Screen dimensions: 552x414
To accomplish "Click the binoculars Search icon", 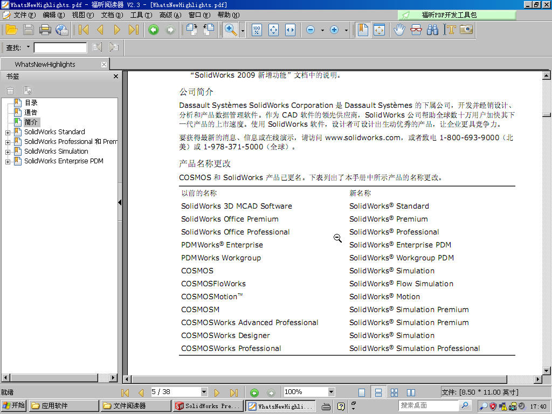I will (433, 30).
